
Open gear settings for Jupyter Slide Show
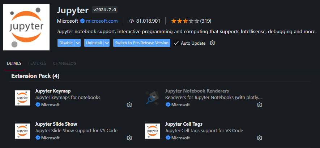pyautogui.click(x=129, y=138)
